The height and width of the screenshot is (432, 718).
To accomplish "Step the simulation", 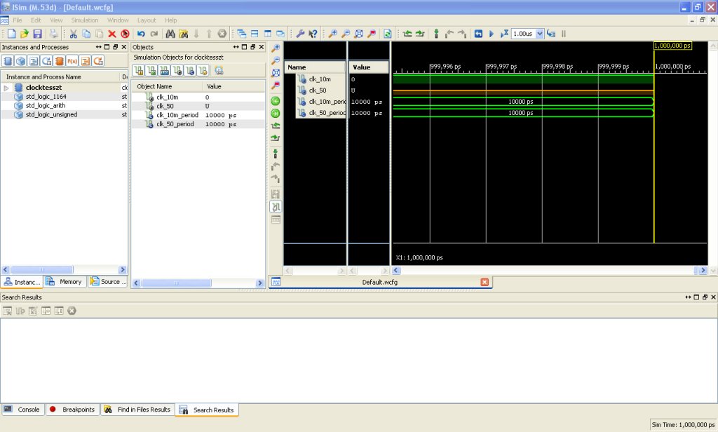I will pyautogui.click(x=551, y=34).
